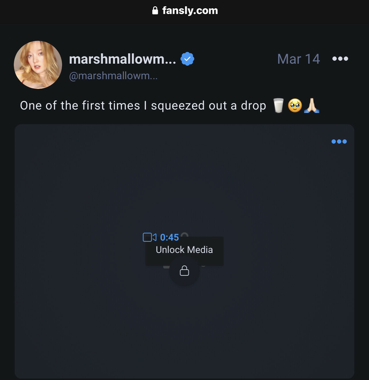Select the Unlock Media tooltip label

[x=184, y=250]
